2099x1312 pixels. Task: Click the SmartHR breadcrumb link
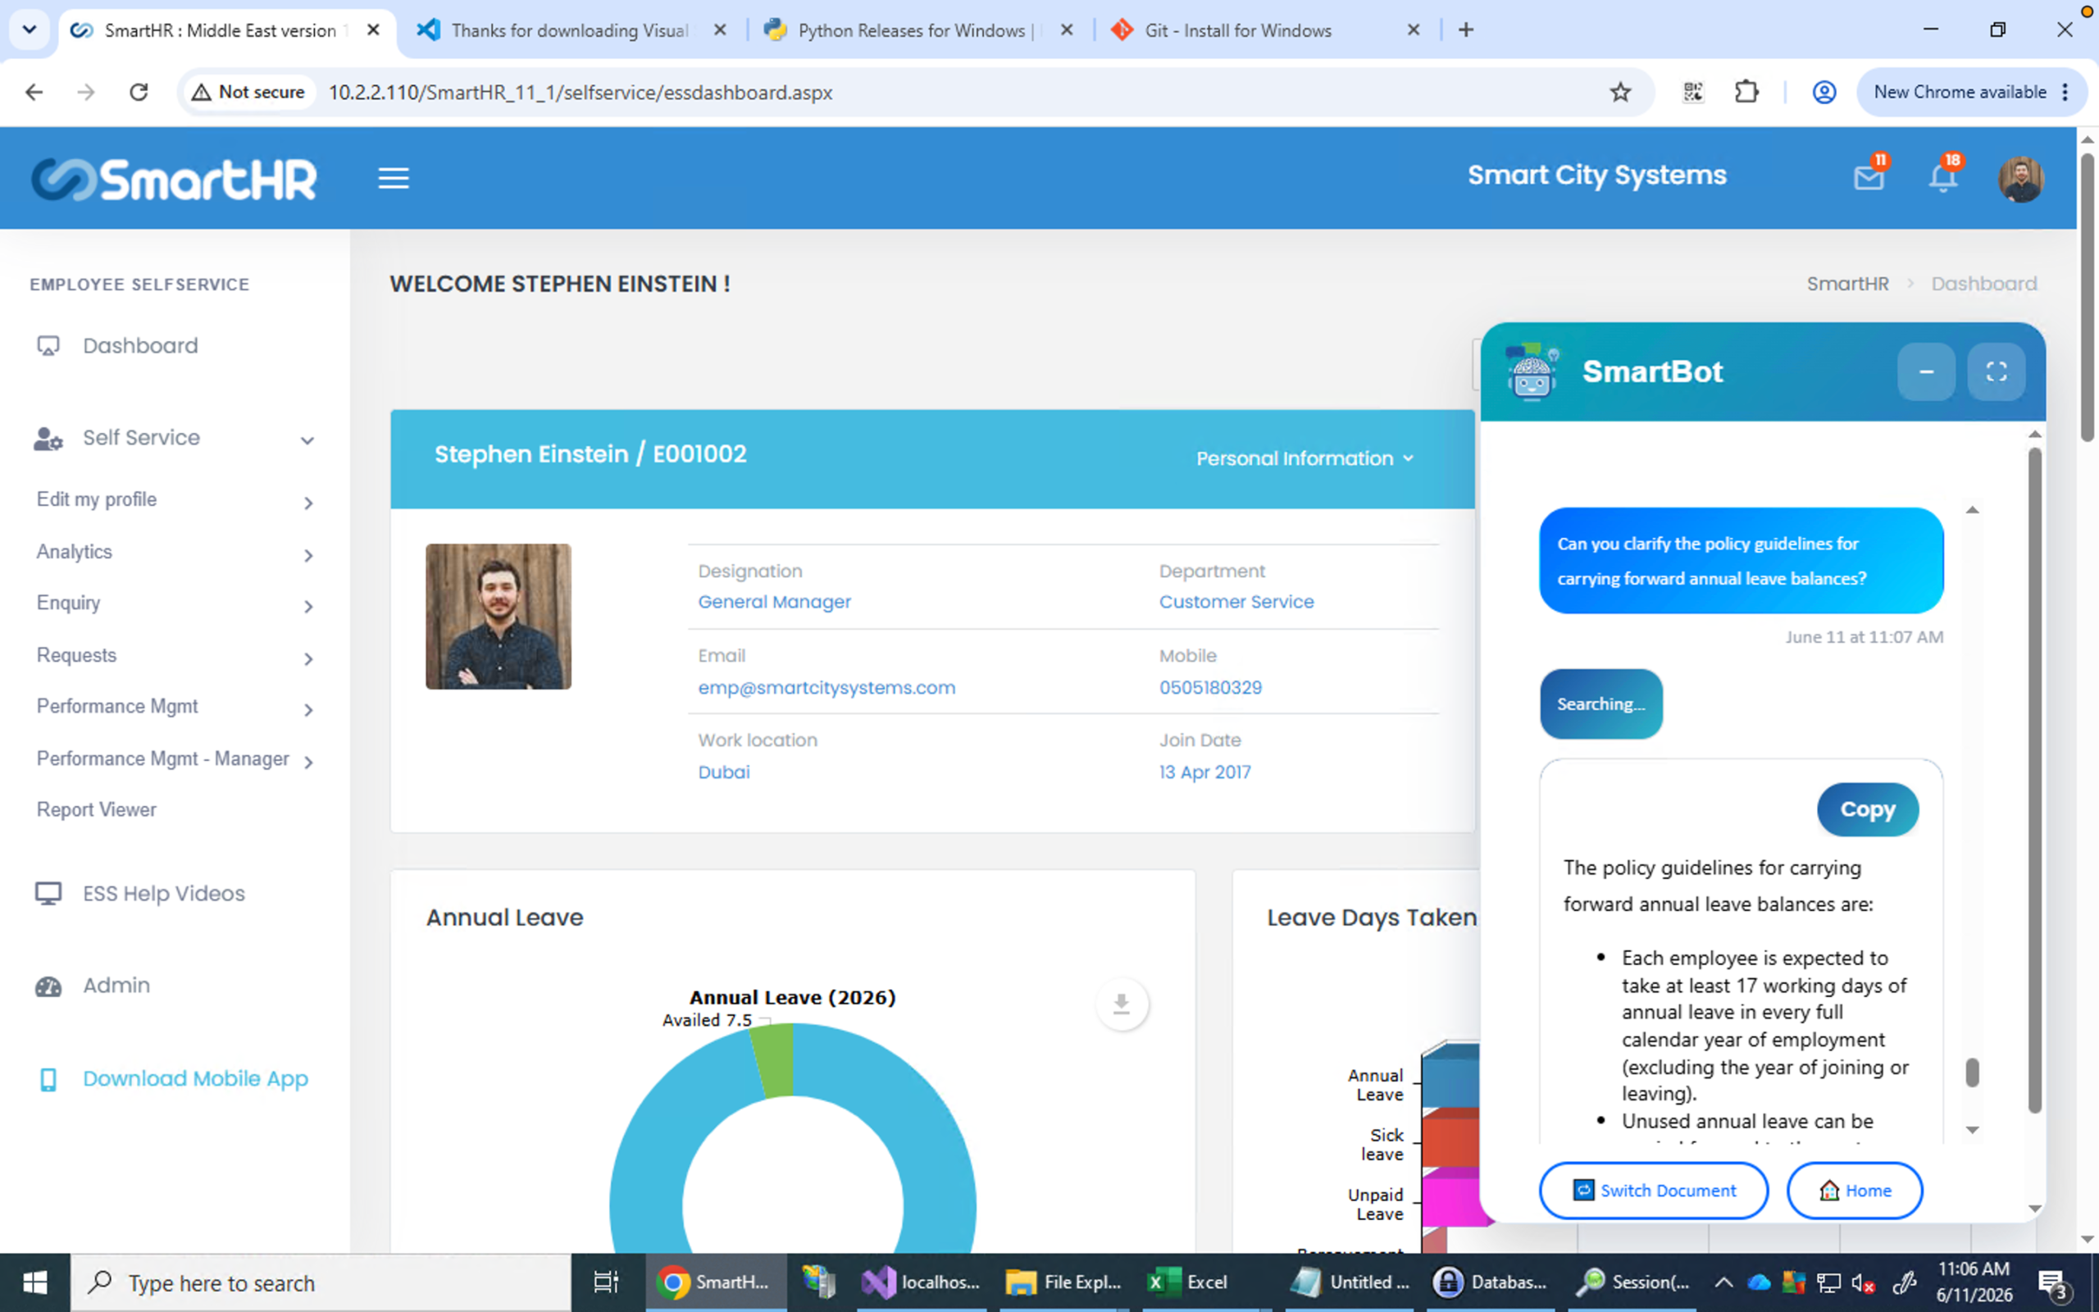click(x=1847, y=284)
